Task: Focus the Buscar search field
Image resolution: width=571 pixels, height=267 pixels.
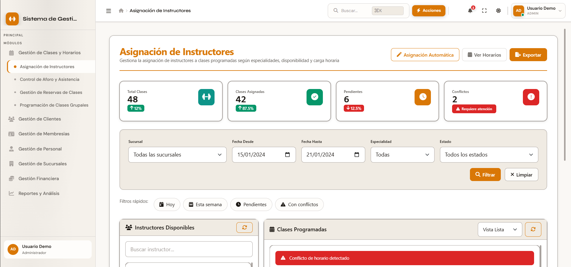Action: coord(368,11)
